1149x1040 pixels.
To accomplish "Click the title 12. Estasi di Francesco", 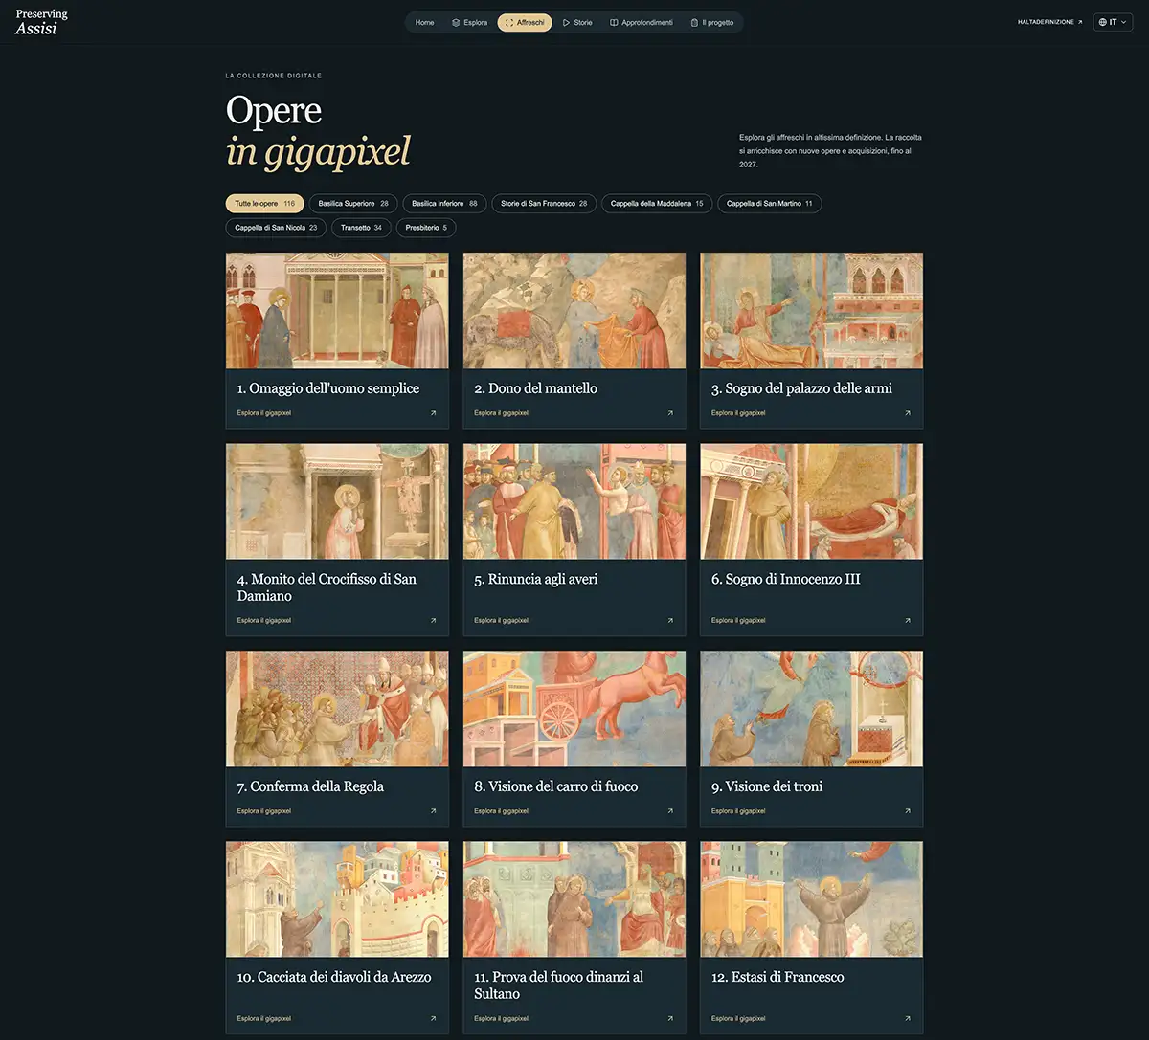I will (x=777, y=977).
